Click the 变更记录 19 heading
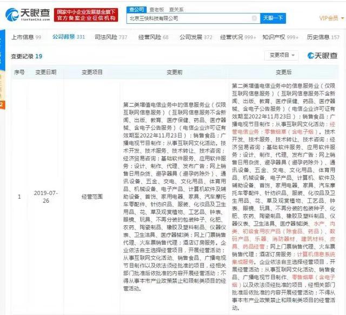Image resolution: width=346 pixels, height=315 pixels. point(26,56)
